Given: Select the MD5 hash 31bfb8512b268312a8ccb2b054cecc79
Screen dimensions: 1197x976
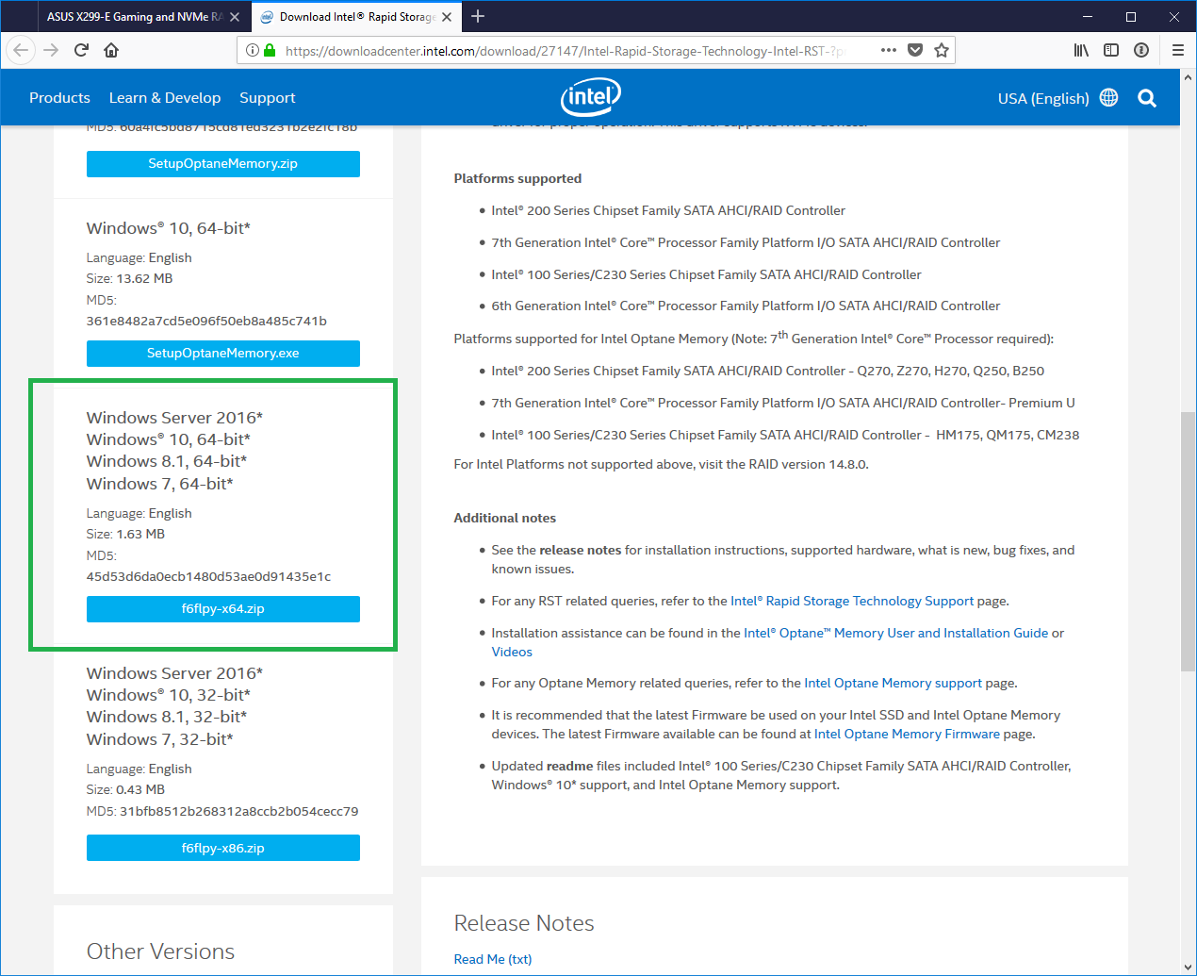Looking at the screenshot, I should (x=239, y=811).
